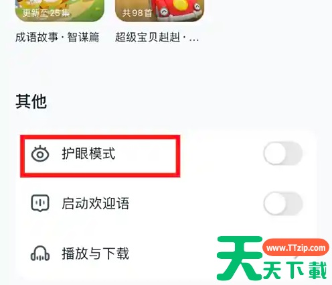332x285 pixels.
Task: Tap the 更新至25集 badge on the cover
Action: point(46,13)
